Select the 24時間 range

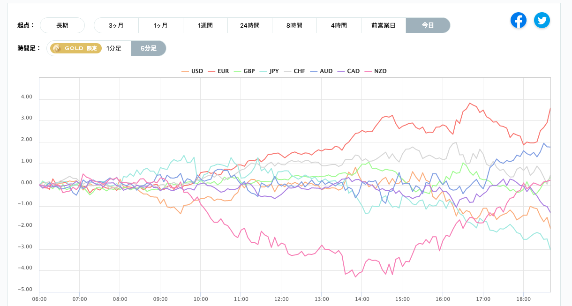(x=250, y=25)
